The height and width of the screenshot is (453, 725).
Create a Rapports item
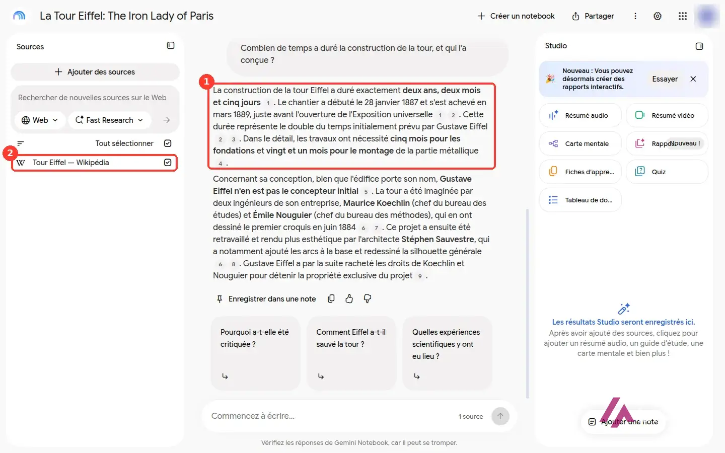(x=667, y=143)
